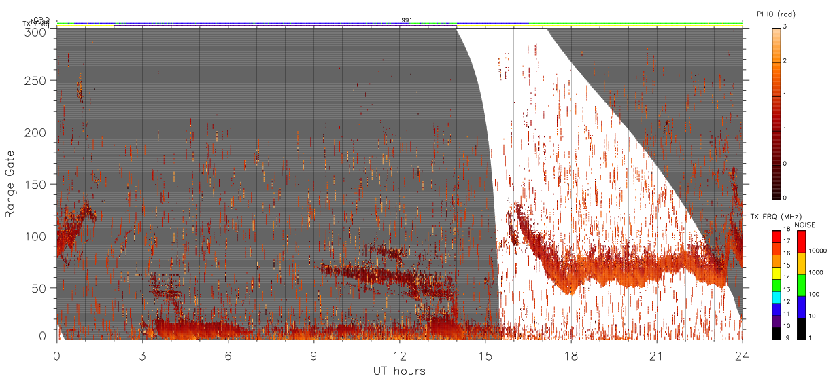Click the purple 10–11 MHz TX FRQ swatch
This screenshot has height=385, width=835.
(x=776, y=320)
